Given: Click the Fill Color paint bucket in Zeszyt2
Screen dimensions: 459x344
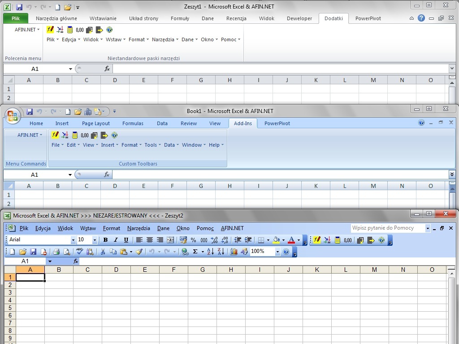Looking at the screenshot, I should (x=276, y=240).
